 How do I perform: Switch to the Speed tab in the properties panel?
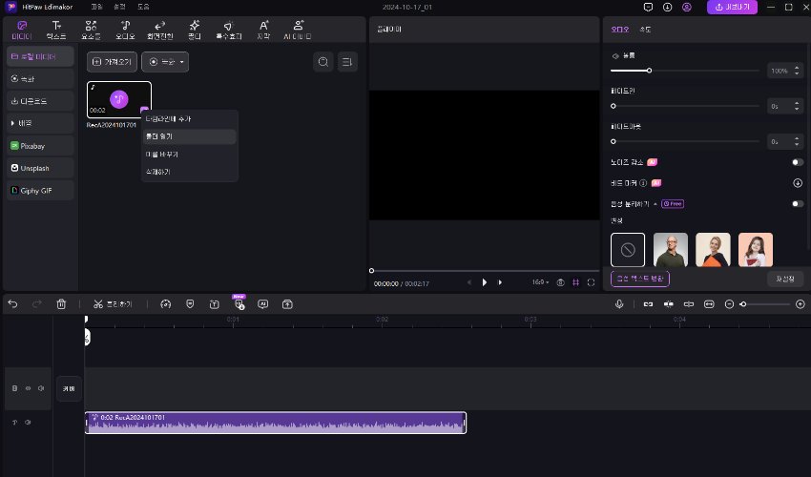644,30
